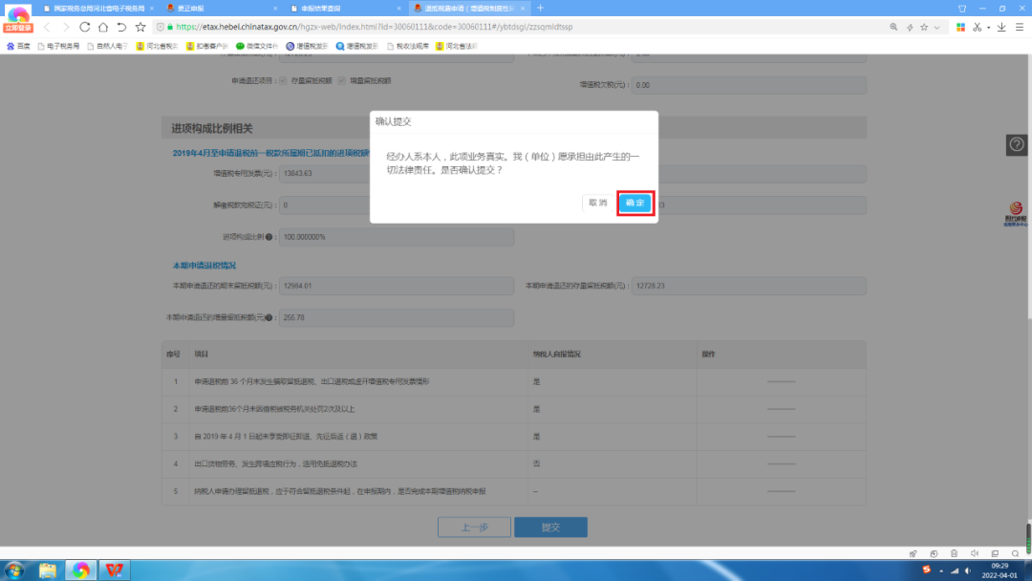
Task: Click the field showing 12984.01
Action: (x=397, y=287)
